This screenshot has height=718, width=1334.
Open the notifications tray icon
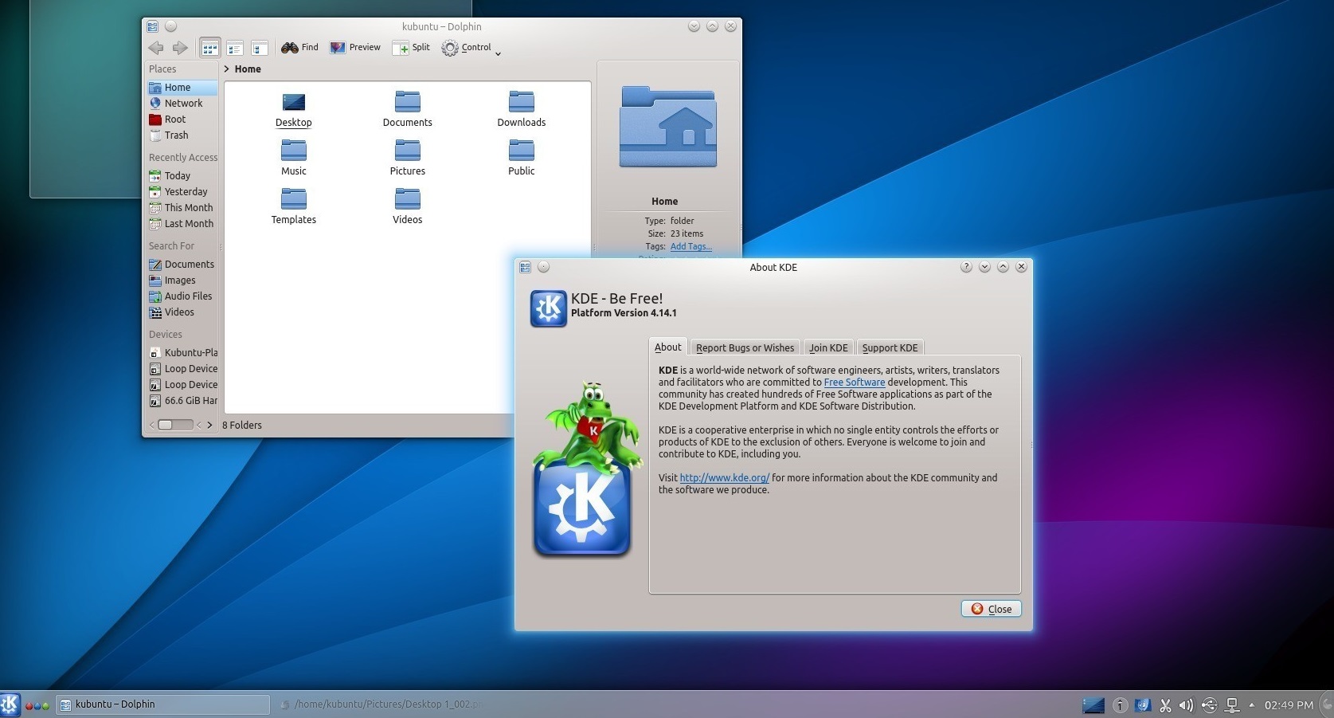pos(1120,704)
